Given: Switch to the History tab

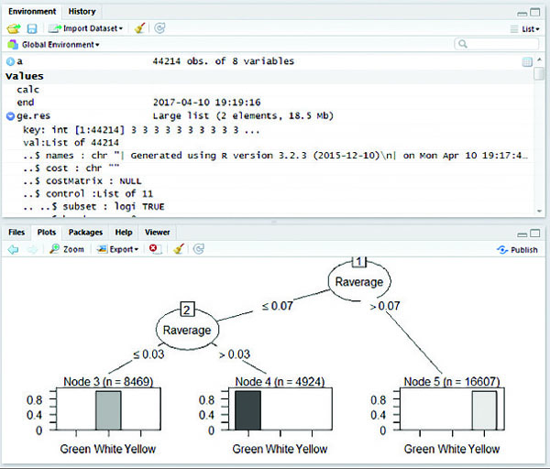Looking at the screenshot, I should (x=82, y=11).
